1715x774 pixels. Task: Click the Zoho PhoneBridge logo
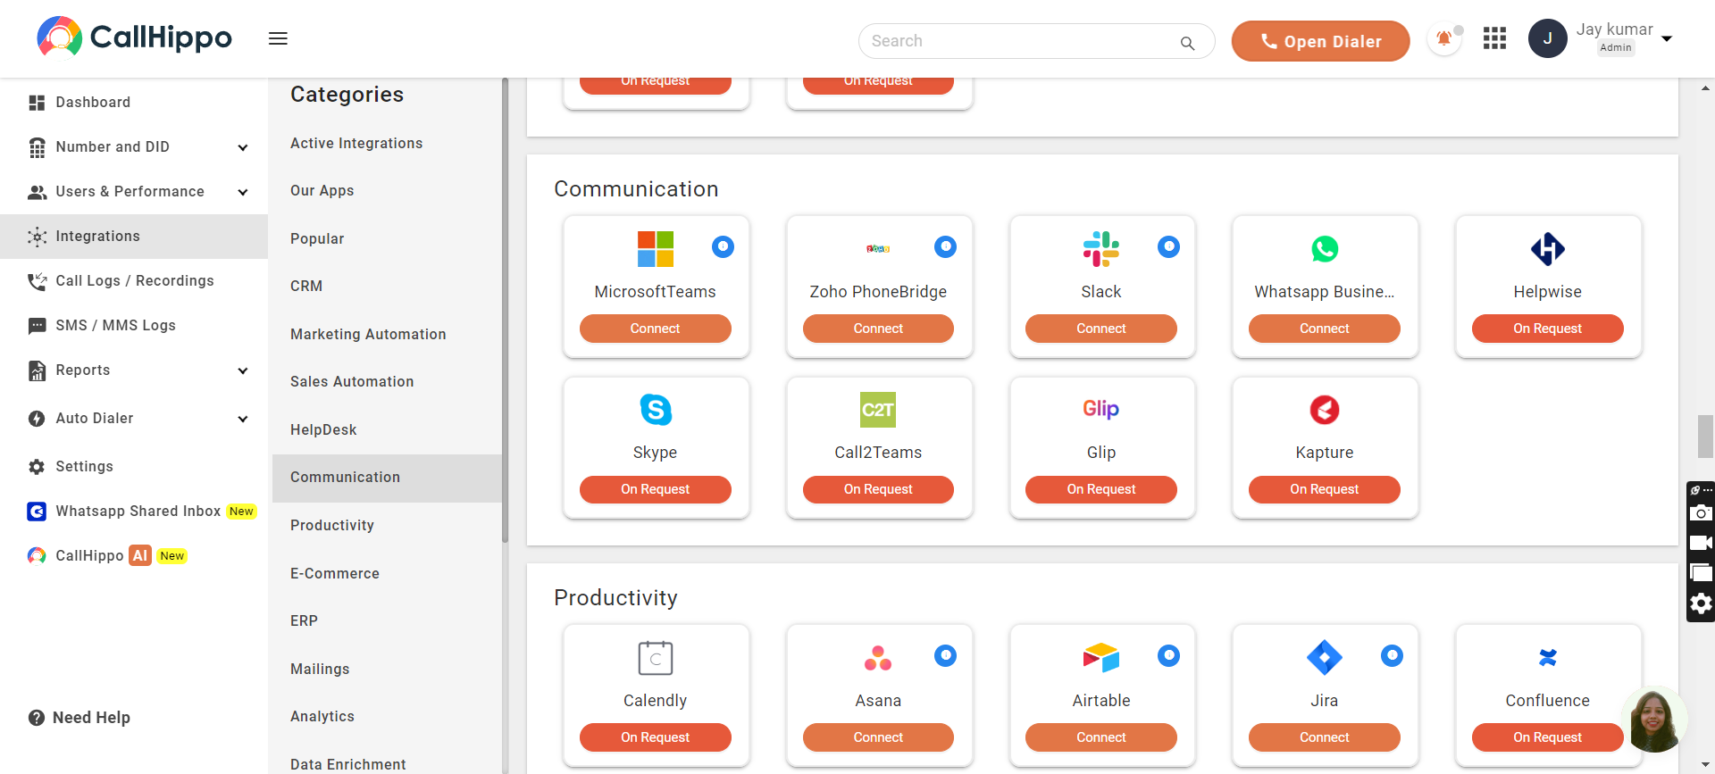click(877, 249)
